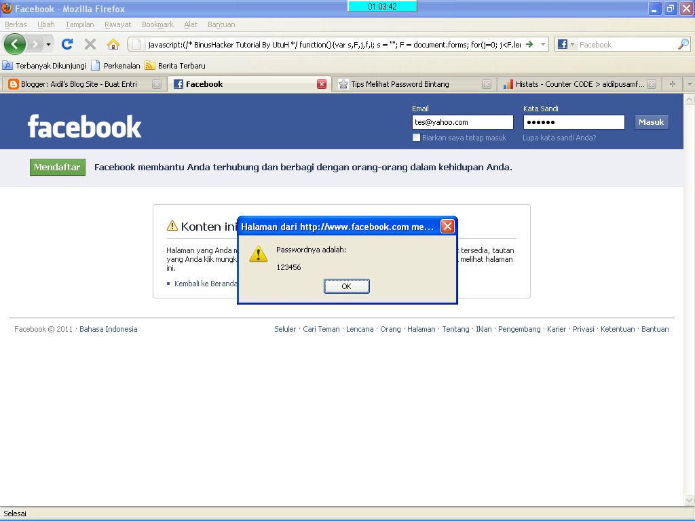Image resolution: width=695 pixels, height=521 pixels.
Task: Open the Berita Terbaru feed bookmark
Action: click(x=176, y=66)
